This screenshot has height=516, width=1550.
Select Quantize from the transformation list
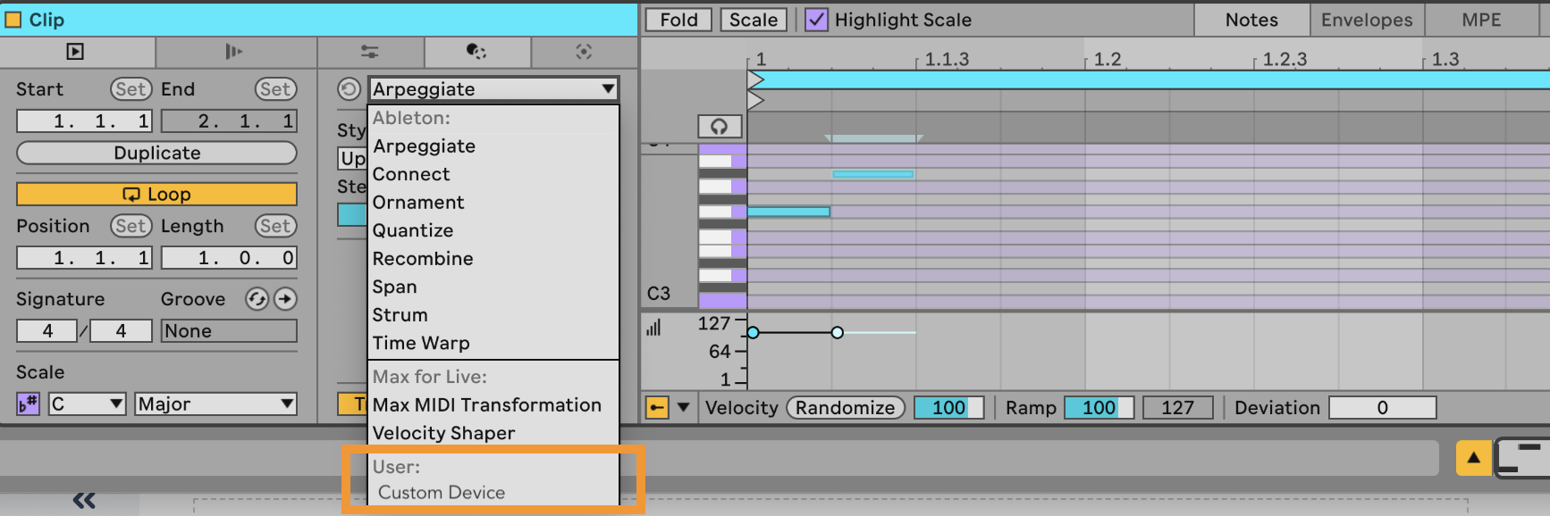[x=493, y=230]
